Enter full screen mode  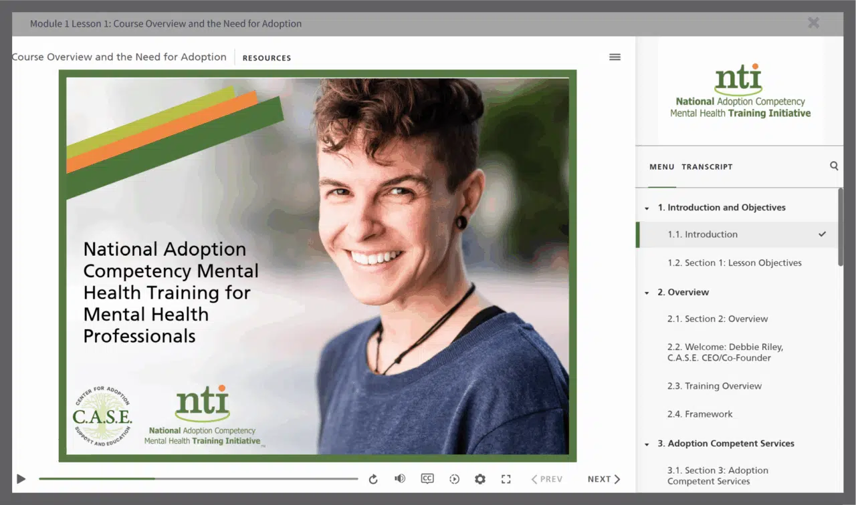tap(506, 479)
